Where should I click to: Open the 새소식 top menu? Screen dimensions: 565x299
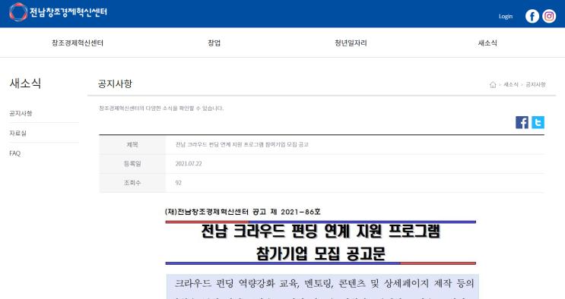pyautogui.click(x=487, y=42)
